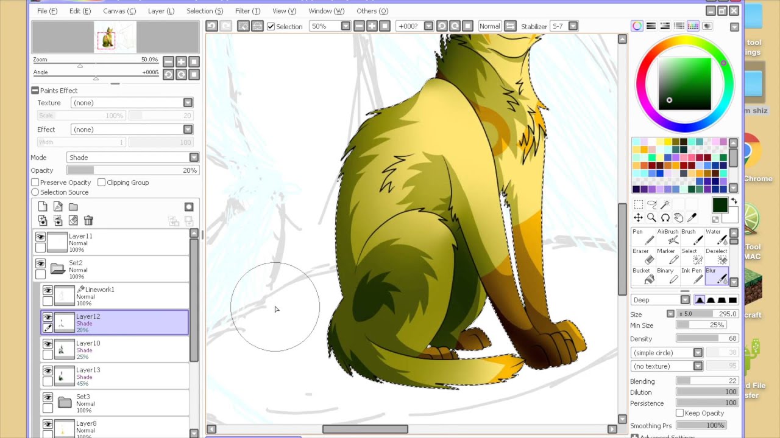Image resolution: width=780 pixels, height=438 pixels.
Task: Create a new normal layer
Action: [x=43, y=207]
